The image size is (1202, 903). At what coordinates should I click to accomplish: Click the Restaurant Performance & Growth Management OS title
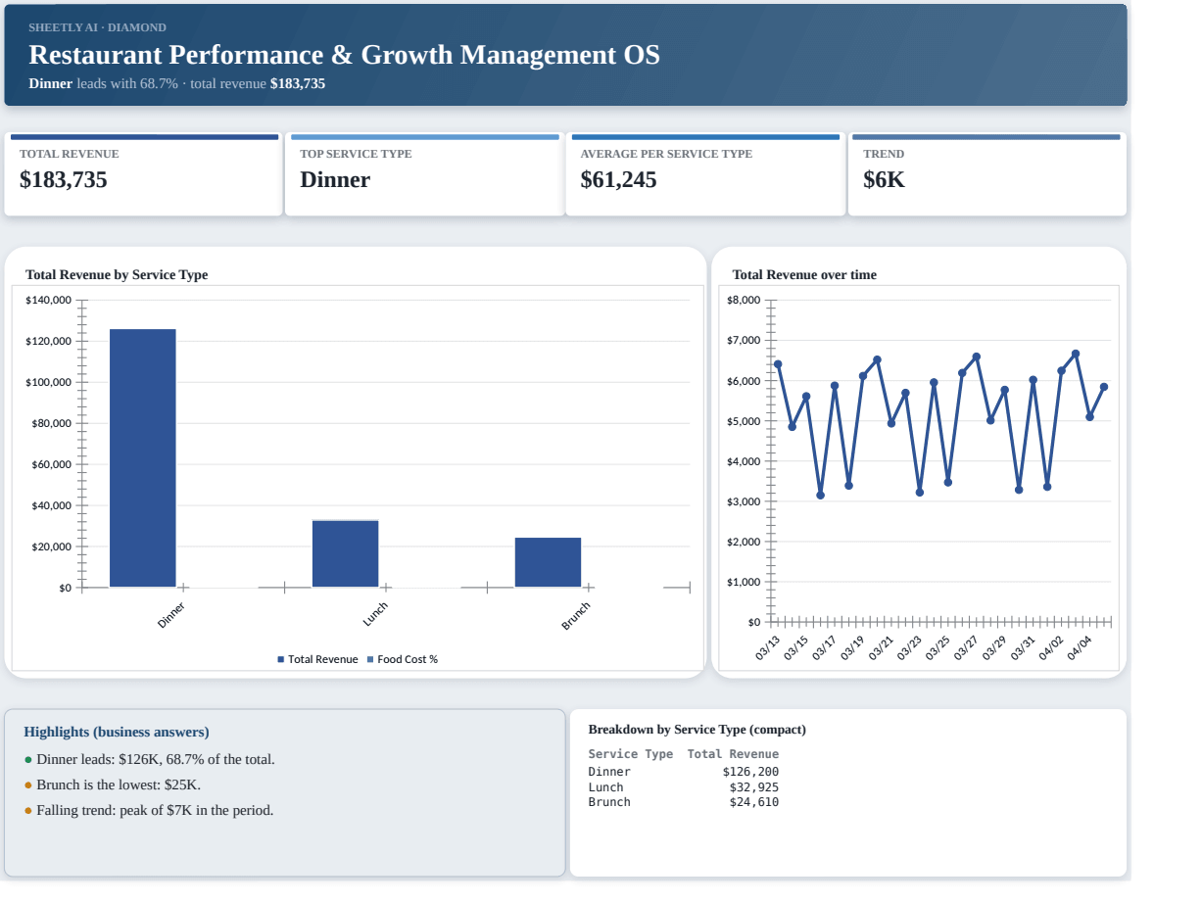tap(344, 55)
